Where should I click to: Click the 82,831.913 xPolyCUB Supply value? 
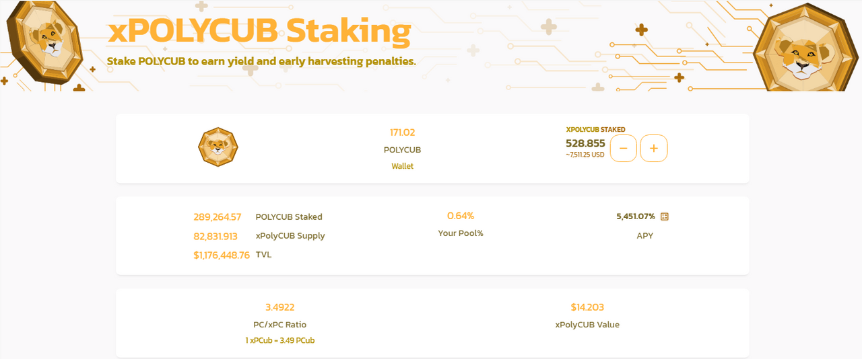click(215, 236)
